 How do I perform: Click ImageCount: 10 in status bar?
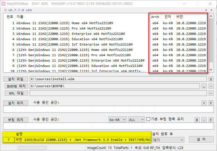tap(99, 148)
